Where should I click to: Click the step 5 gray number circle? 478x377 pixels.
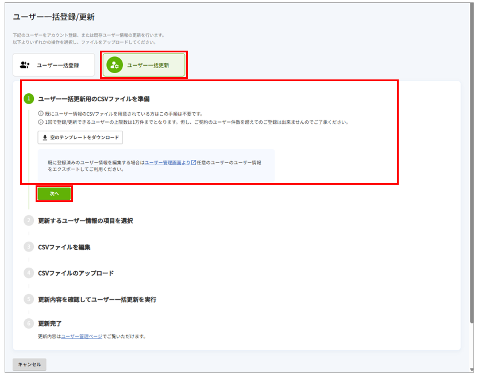pos(29,299)
